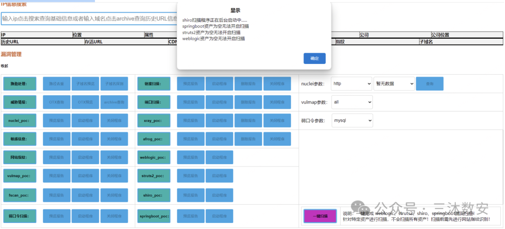Click 关闭程序 in nuclei_poc row
This screenshot has width=505, height=229.
pyautogui.click(x=114, y=121)
